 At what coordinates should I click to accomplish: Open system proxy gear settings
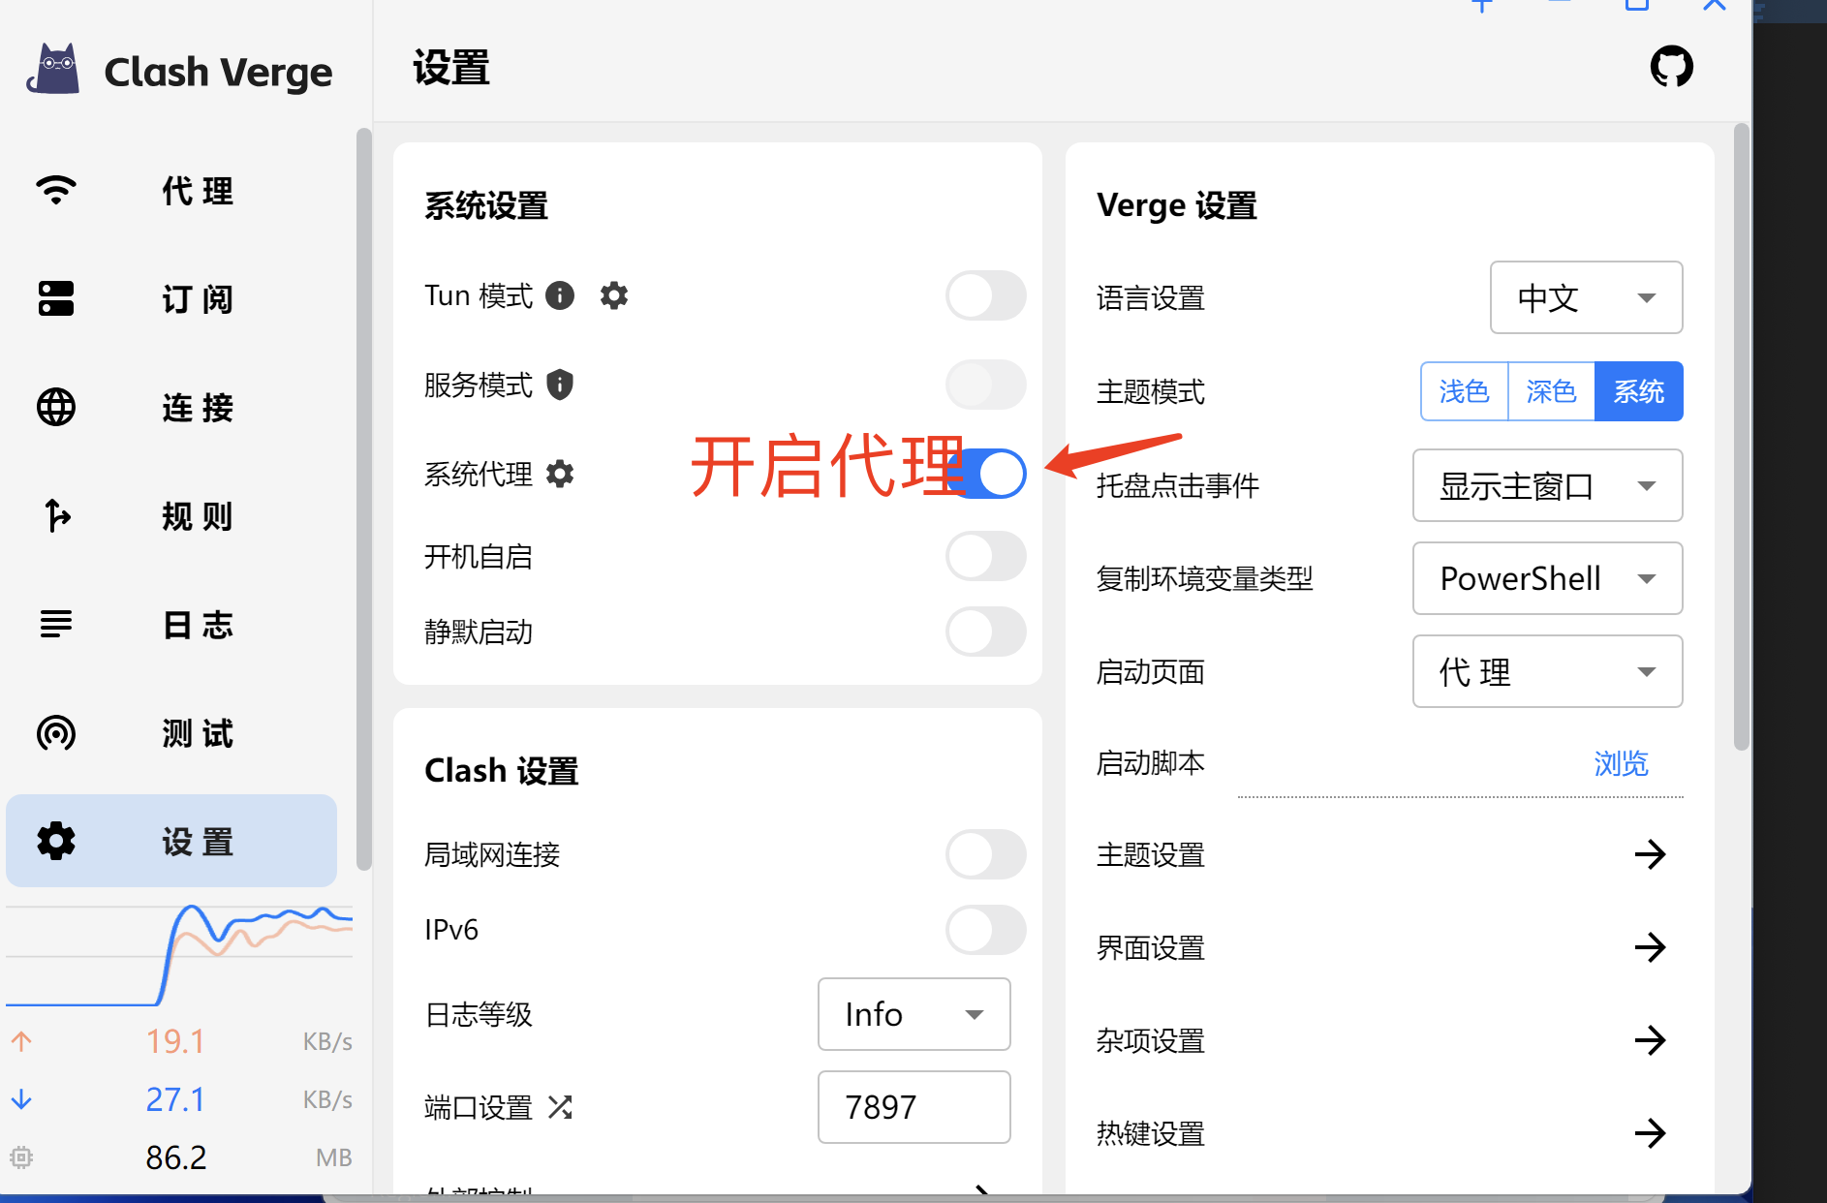[560, 474]
